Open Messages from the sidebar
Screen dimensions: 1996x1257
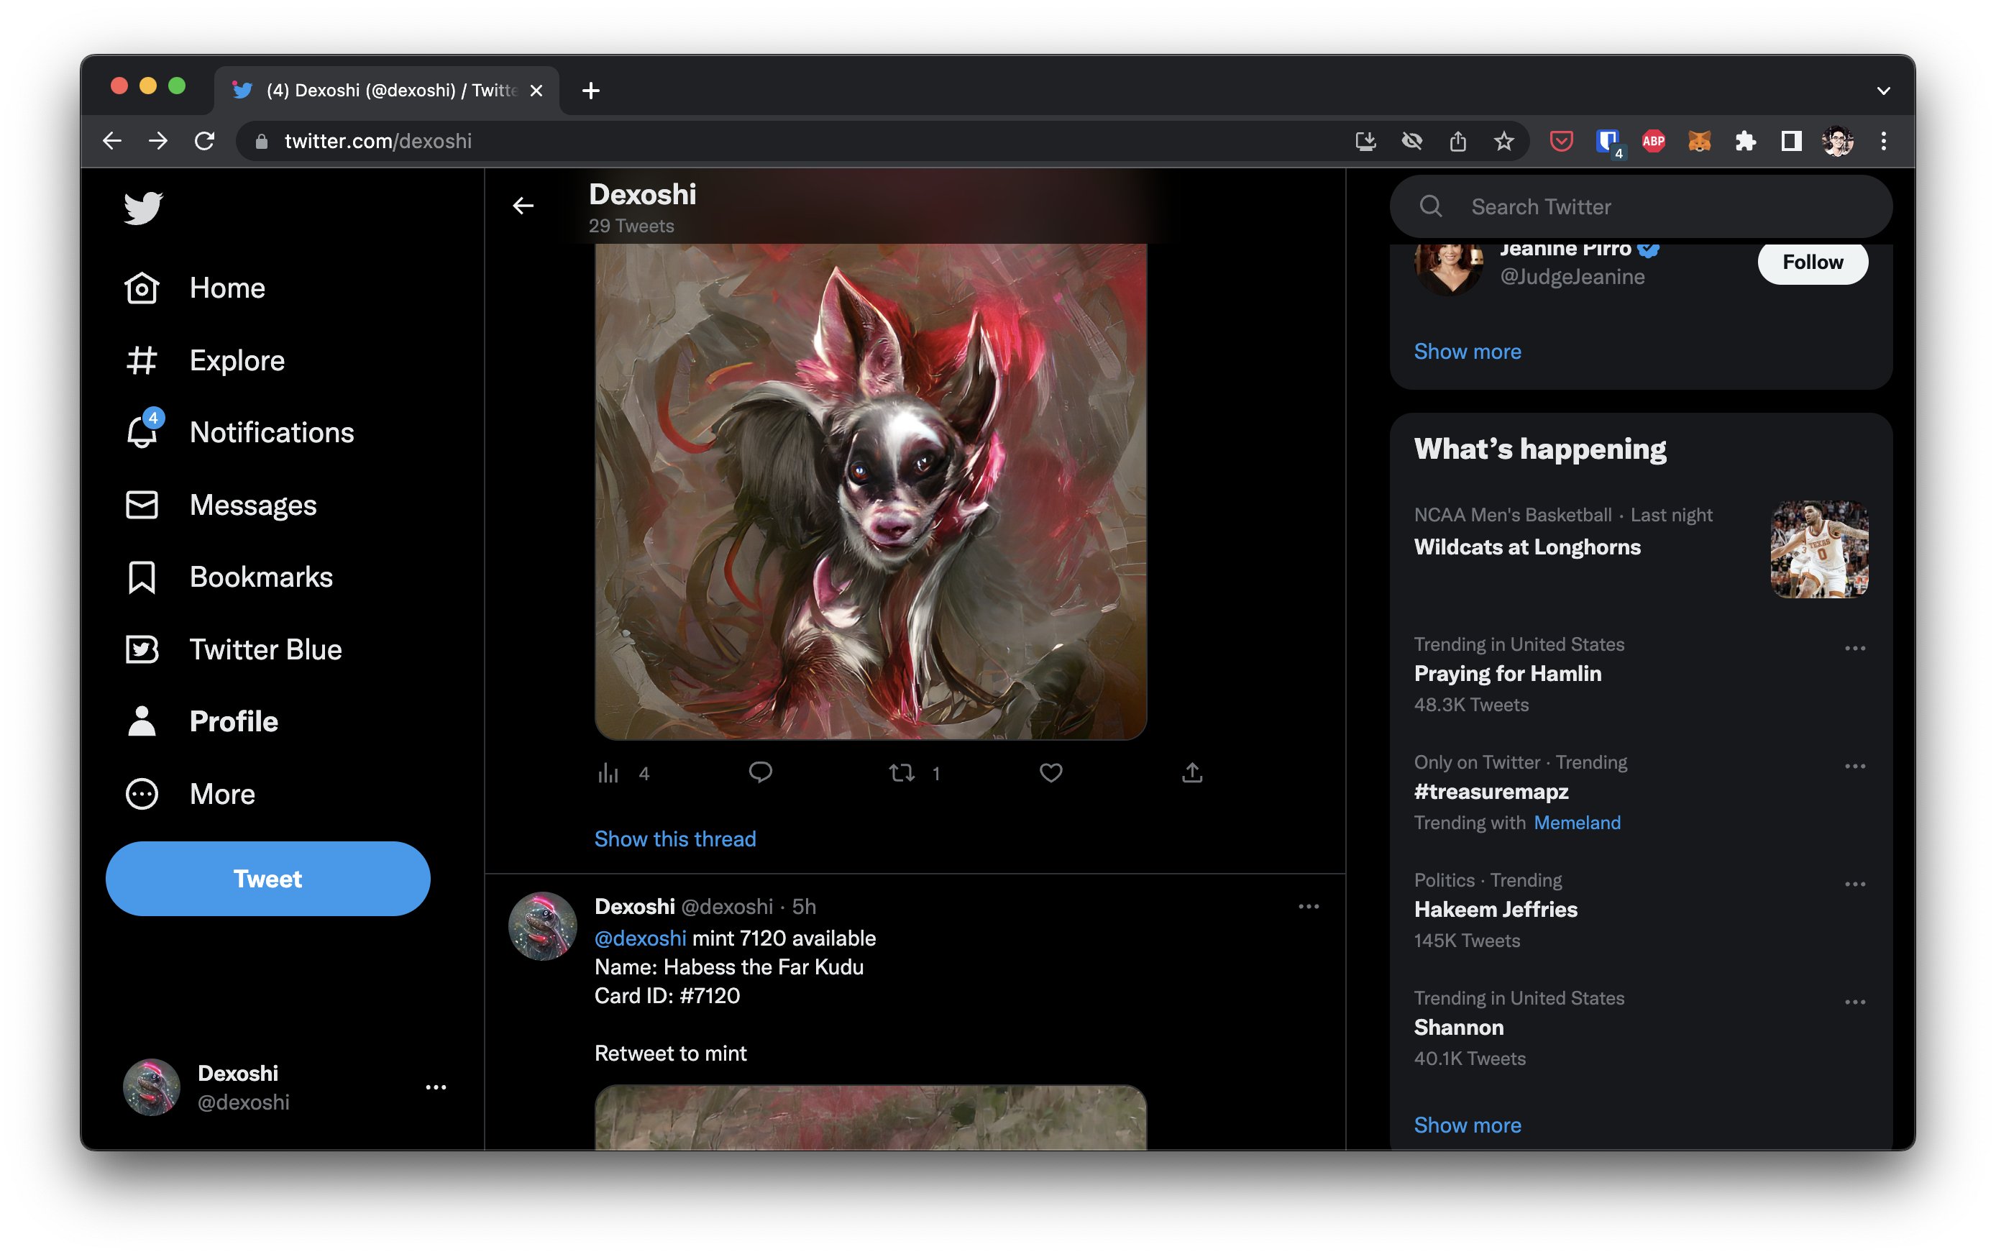(x=221, y=505)
